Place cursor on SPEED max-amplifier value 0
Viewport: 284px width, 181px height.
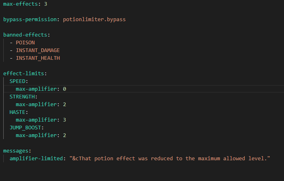pos(64,89)
